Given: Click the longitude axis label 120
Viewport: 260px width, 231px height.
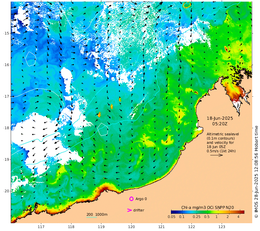Looking at the screenshot, I should 131,227.
